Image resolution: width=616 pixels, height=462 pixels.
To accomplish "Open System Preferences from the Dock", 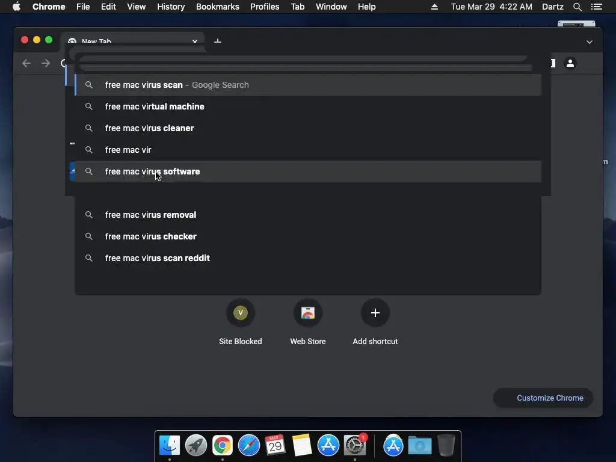I will [x=355, y=445].
